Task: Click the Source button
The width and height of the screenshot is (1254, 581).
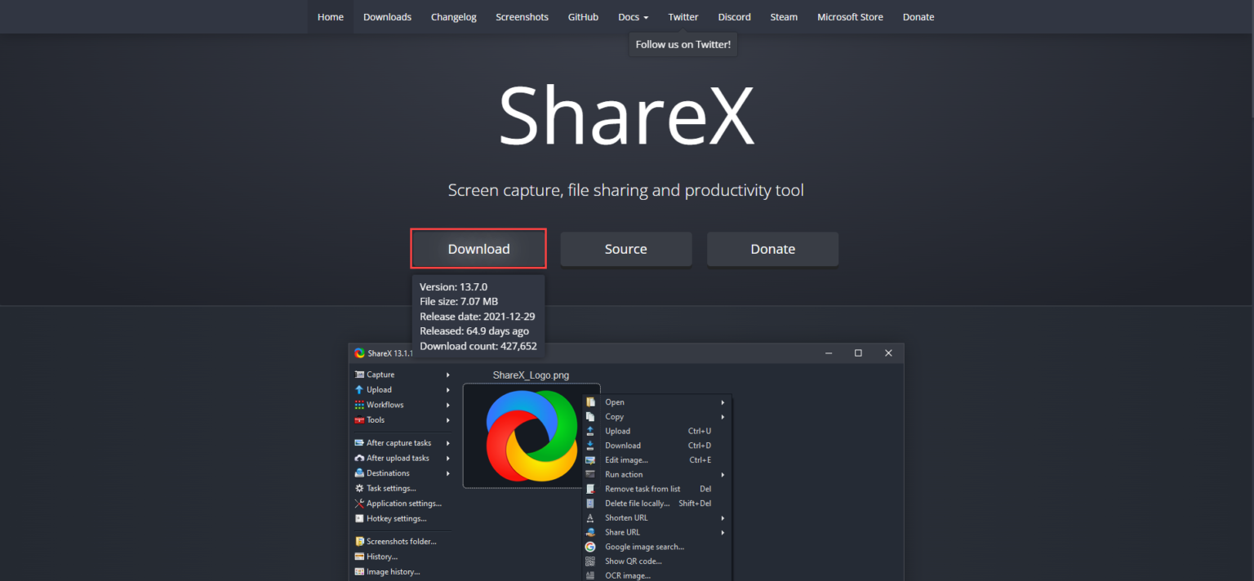Action: coord(625,249)
